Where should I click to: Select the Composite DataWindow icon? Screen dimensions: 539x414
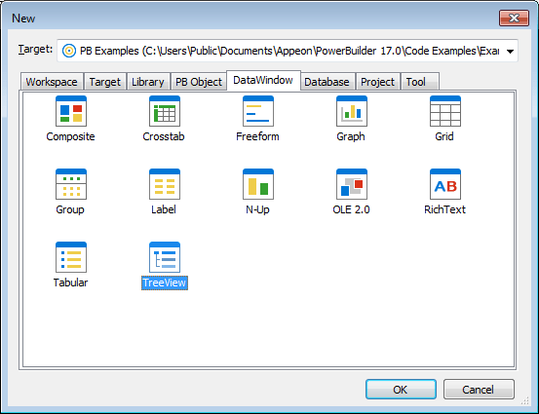coord(71,111)
